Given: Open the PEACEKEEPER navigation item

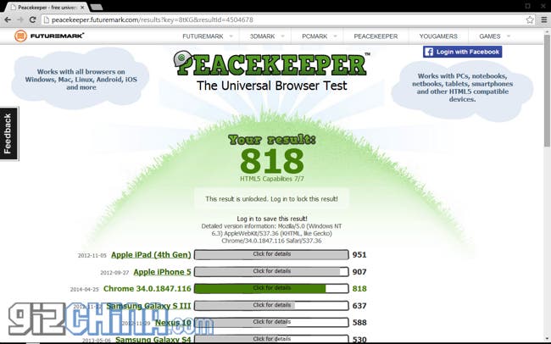Looking at the screenshot, I should 376,36.
